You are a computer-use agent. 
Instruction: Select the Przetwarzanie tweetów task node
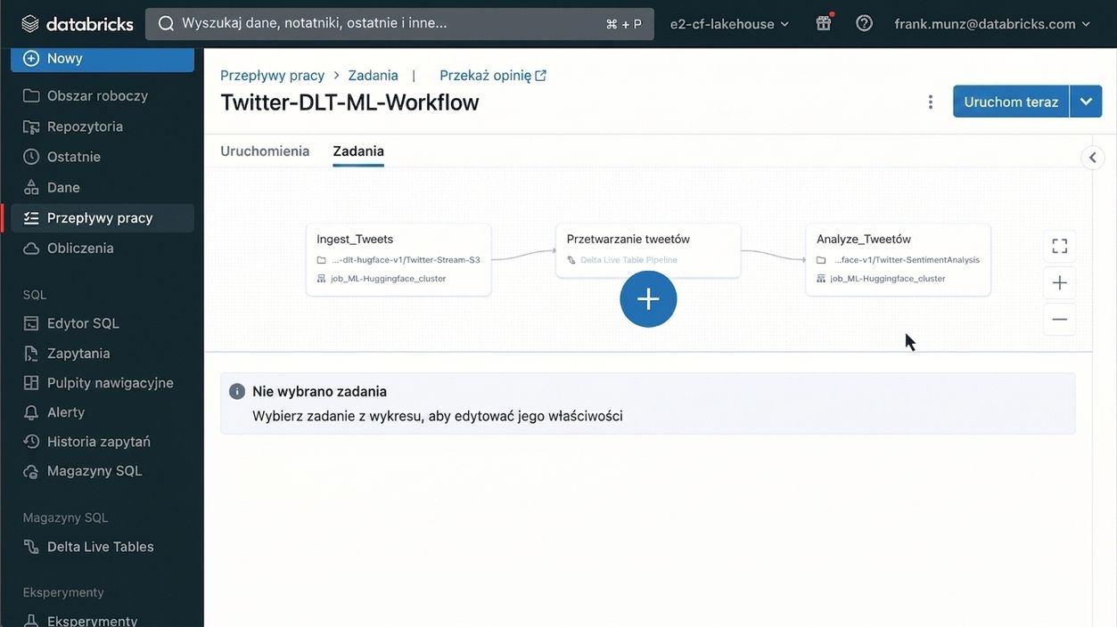tap(648, 250)
